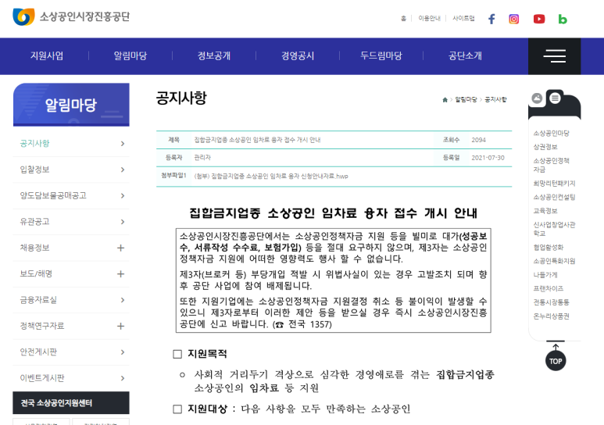
Task: Click arrow next to 양도담보물공매공고
Action: (123, 196)
